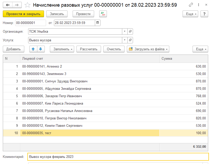Select row Агеенко 2
This screenshot has height=164, width=212.
click(105, 66)
